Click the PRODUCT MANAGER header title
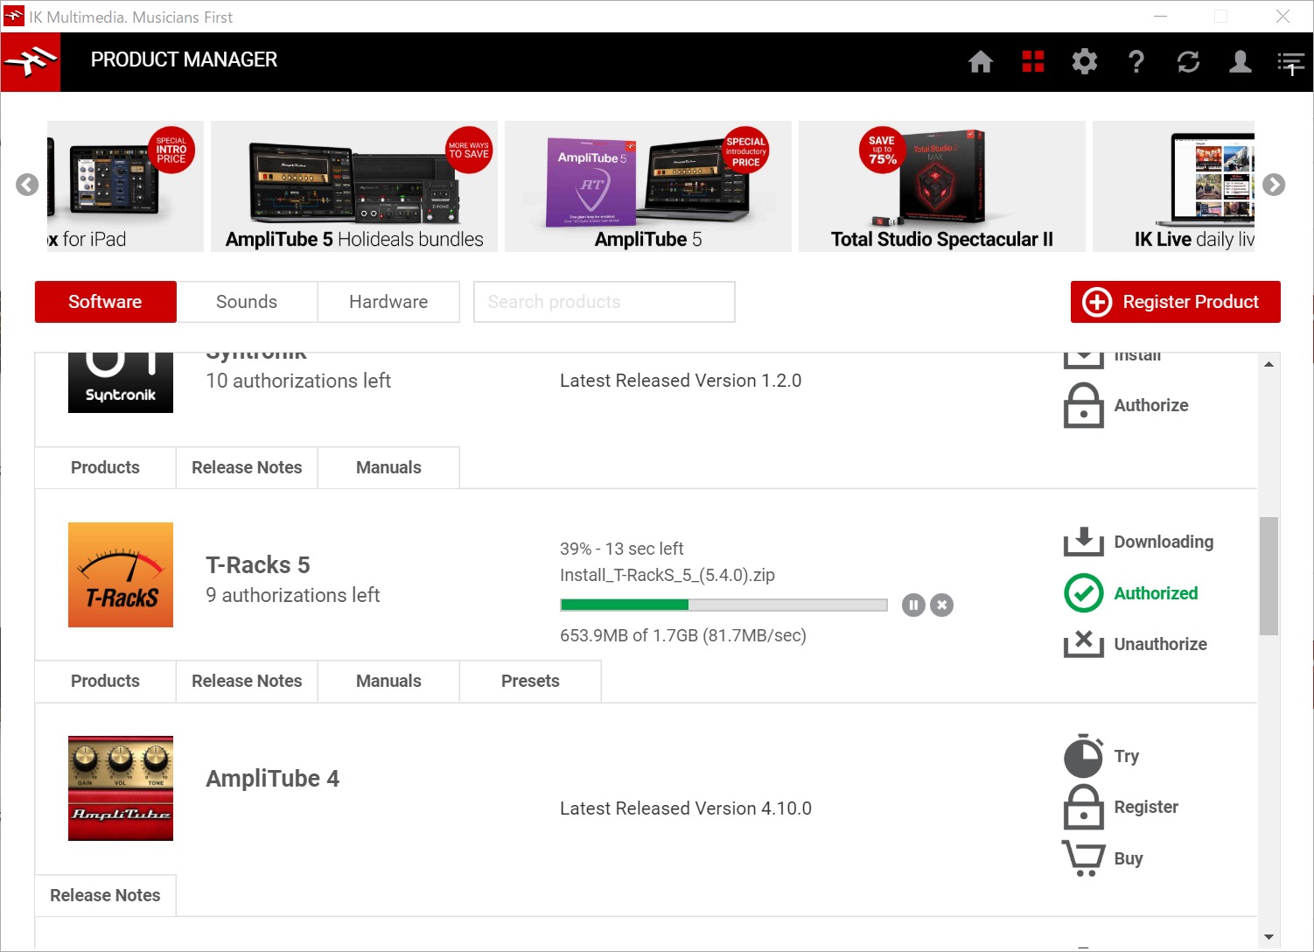This screenshot has width=1314, height=952. pos(184,59)
